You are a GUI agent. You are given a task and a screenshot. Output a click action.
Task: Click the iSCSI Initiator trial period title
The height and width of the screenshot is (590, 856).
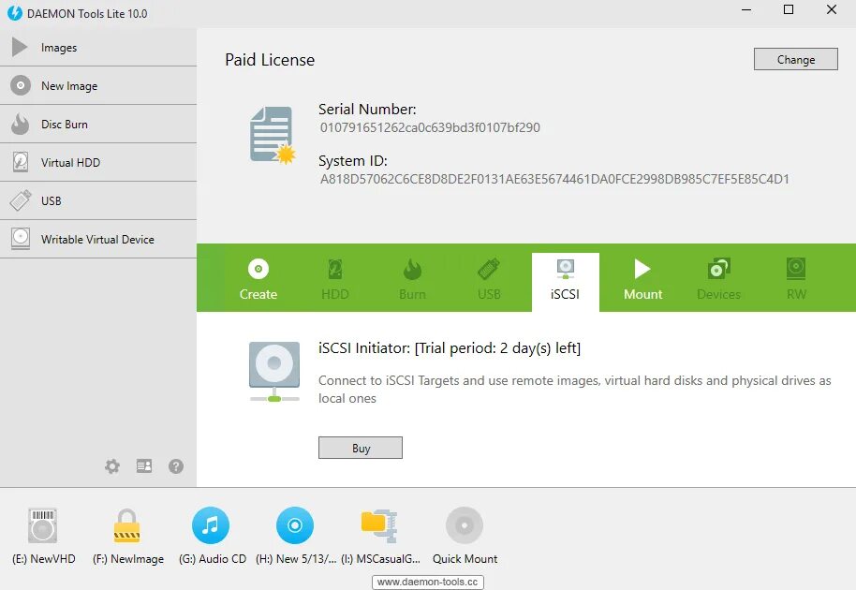point(450,347)
